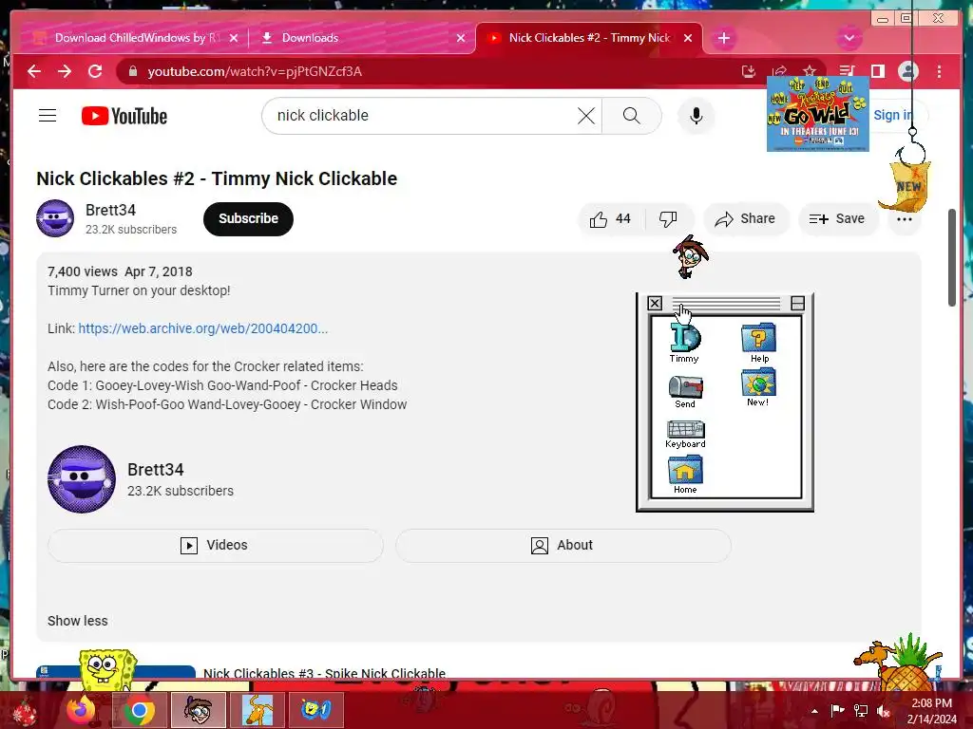Screen dimensions: 973x729
Task: Collapse description with Show less
Action: pos(78,621)
